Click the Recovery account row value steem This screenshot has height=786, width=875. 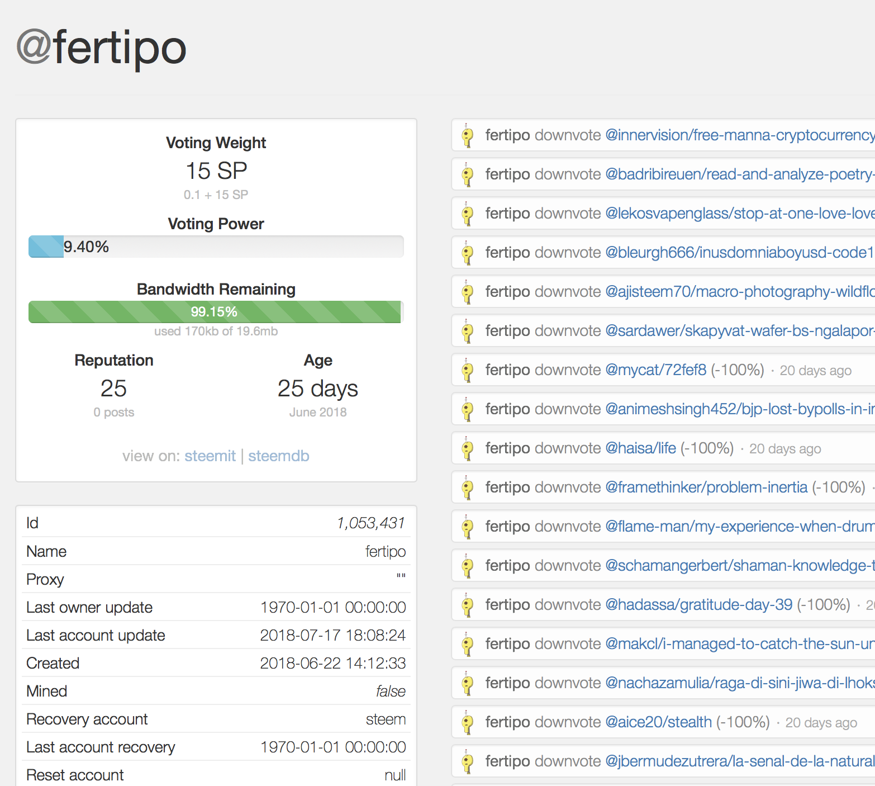[x=386, y=719]
